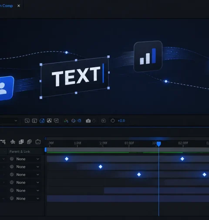Click the Parent & Link column header

[20, 151]
